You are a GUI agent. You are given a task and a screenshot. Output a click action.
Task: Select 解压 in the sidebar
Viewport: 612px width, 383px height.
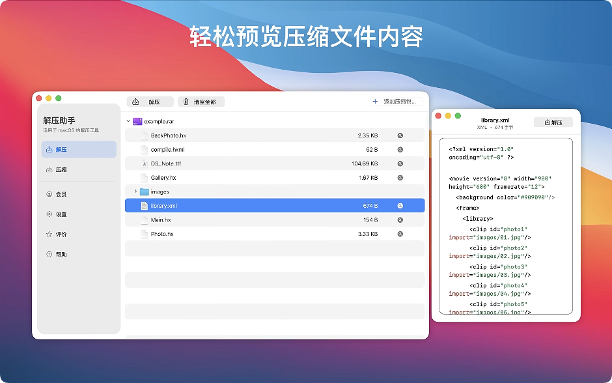[x=79, y=150]
